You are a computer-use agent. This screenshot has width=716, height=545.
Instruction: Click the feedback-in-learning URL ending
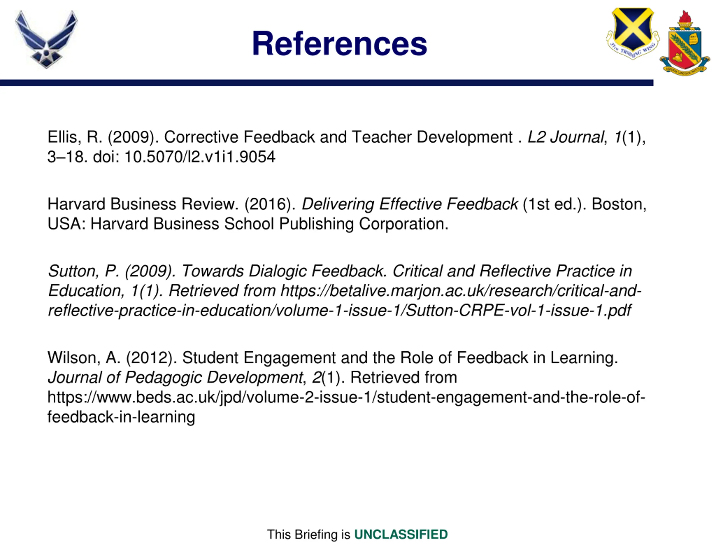(x=121, y=417)
